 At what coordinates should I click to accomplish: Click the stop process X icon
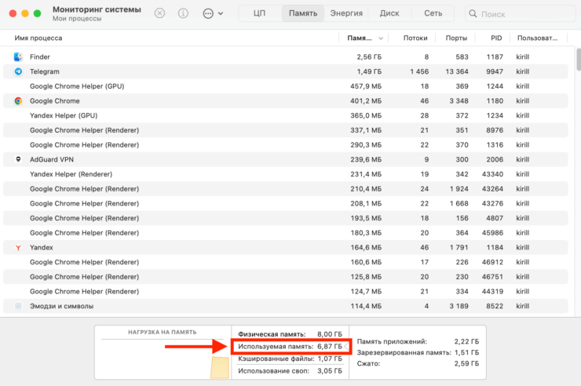coord(159,13)
